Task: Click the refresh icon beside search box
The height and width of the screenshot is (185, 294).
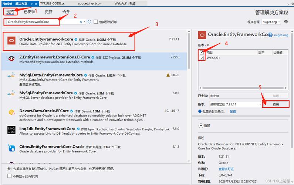Action: coord(89,22)
